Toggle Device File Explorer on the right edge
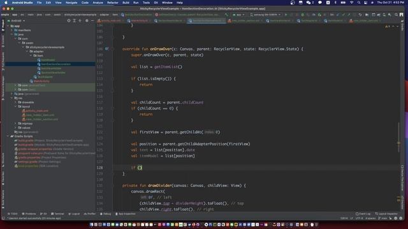Image resolution: width=408 pixels, height=229 pixels. point(402,177)
